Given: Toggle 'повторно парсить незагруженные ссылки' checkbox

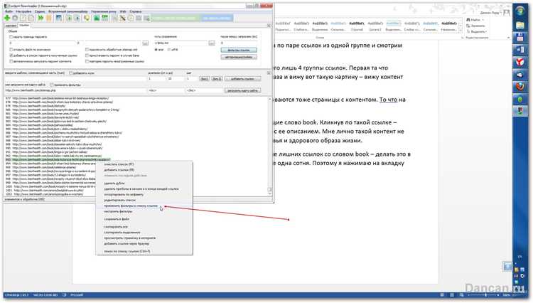Looking at the screenshot, I should pos(87,62).
